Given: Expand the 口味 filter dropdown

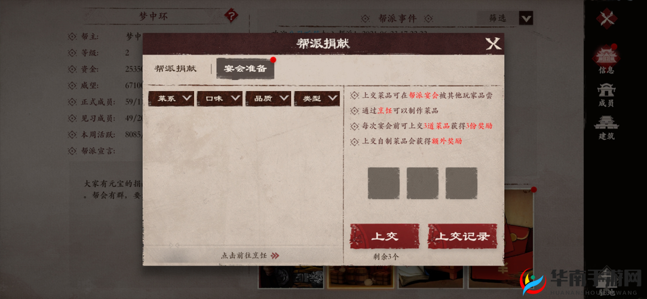Looking at the screenshot, I should coord(219,98).
